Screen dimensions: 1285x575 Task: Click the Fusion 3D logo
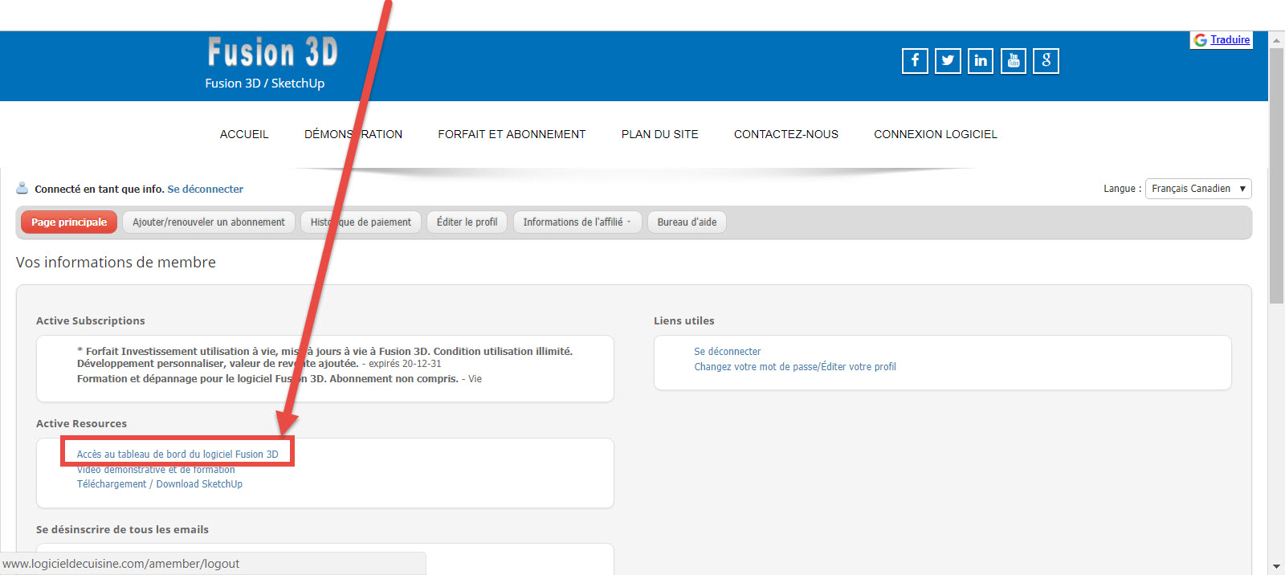click(x=272, y=53)
